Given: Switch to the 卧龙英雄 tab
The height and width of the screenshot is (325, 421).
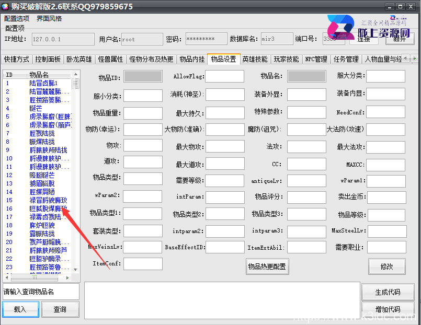Looking at the screenshot, I should 79,59.
